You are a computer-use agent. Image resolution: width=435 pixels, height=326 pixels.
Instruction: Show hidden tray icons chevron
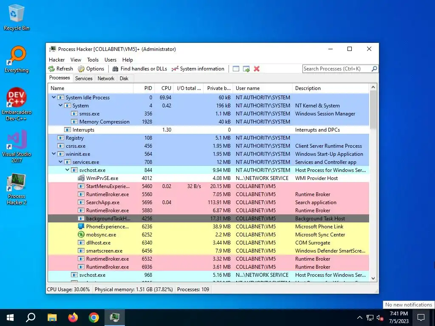point(359,318)
